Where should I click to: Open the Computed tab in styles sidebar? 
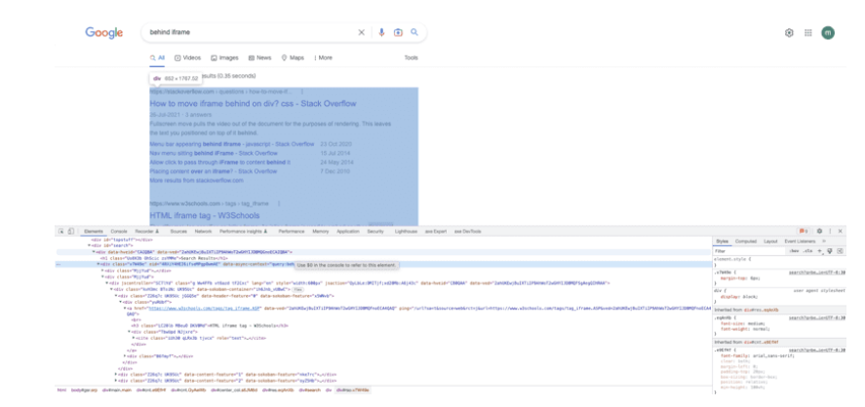[x=746, y=240]
